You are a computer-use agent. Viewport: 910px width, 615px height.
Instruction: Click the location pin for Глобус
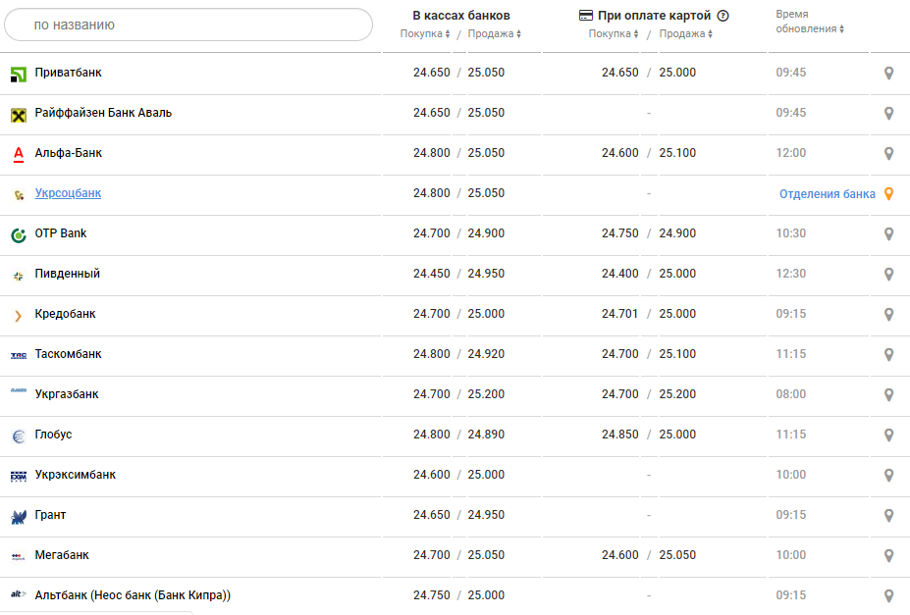click(x=888, y=435)
